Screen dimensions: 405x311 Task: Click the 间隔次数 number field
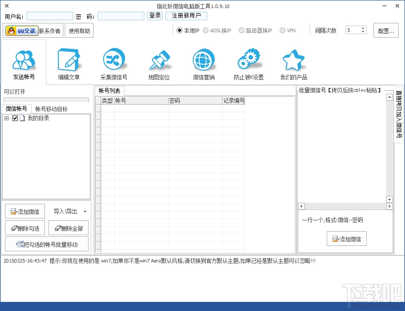click(353, 30)
